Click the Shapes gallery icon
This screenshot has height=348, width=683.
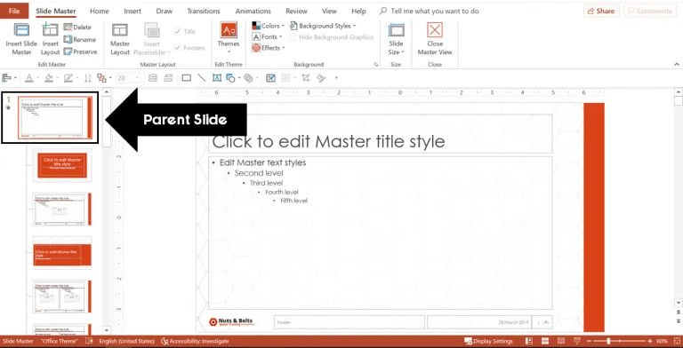230,78
